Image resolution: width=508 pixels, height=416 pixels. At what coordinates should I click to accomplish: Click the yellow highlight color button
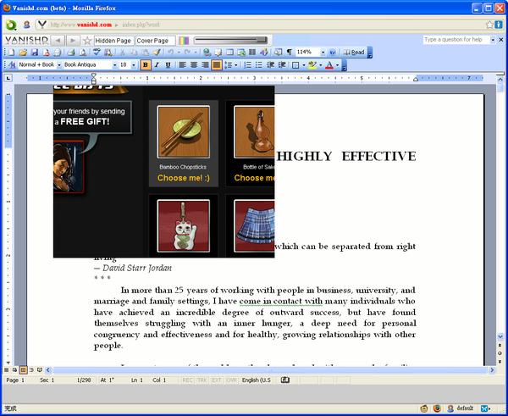(x=312, y=65)
